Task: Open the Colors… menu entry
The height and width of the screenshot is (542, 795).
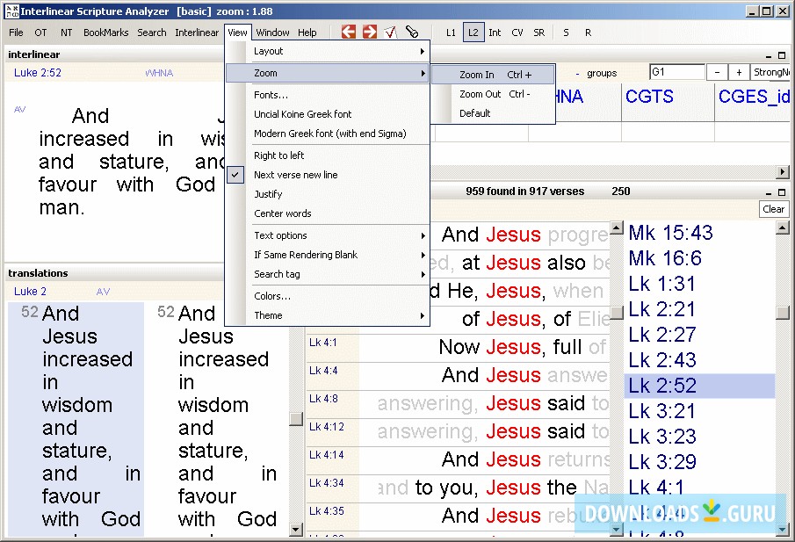Action: 272,296
